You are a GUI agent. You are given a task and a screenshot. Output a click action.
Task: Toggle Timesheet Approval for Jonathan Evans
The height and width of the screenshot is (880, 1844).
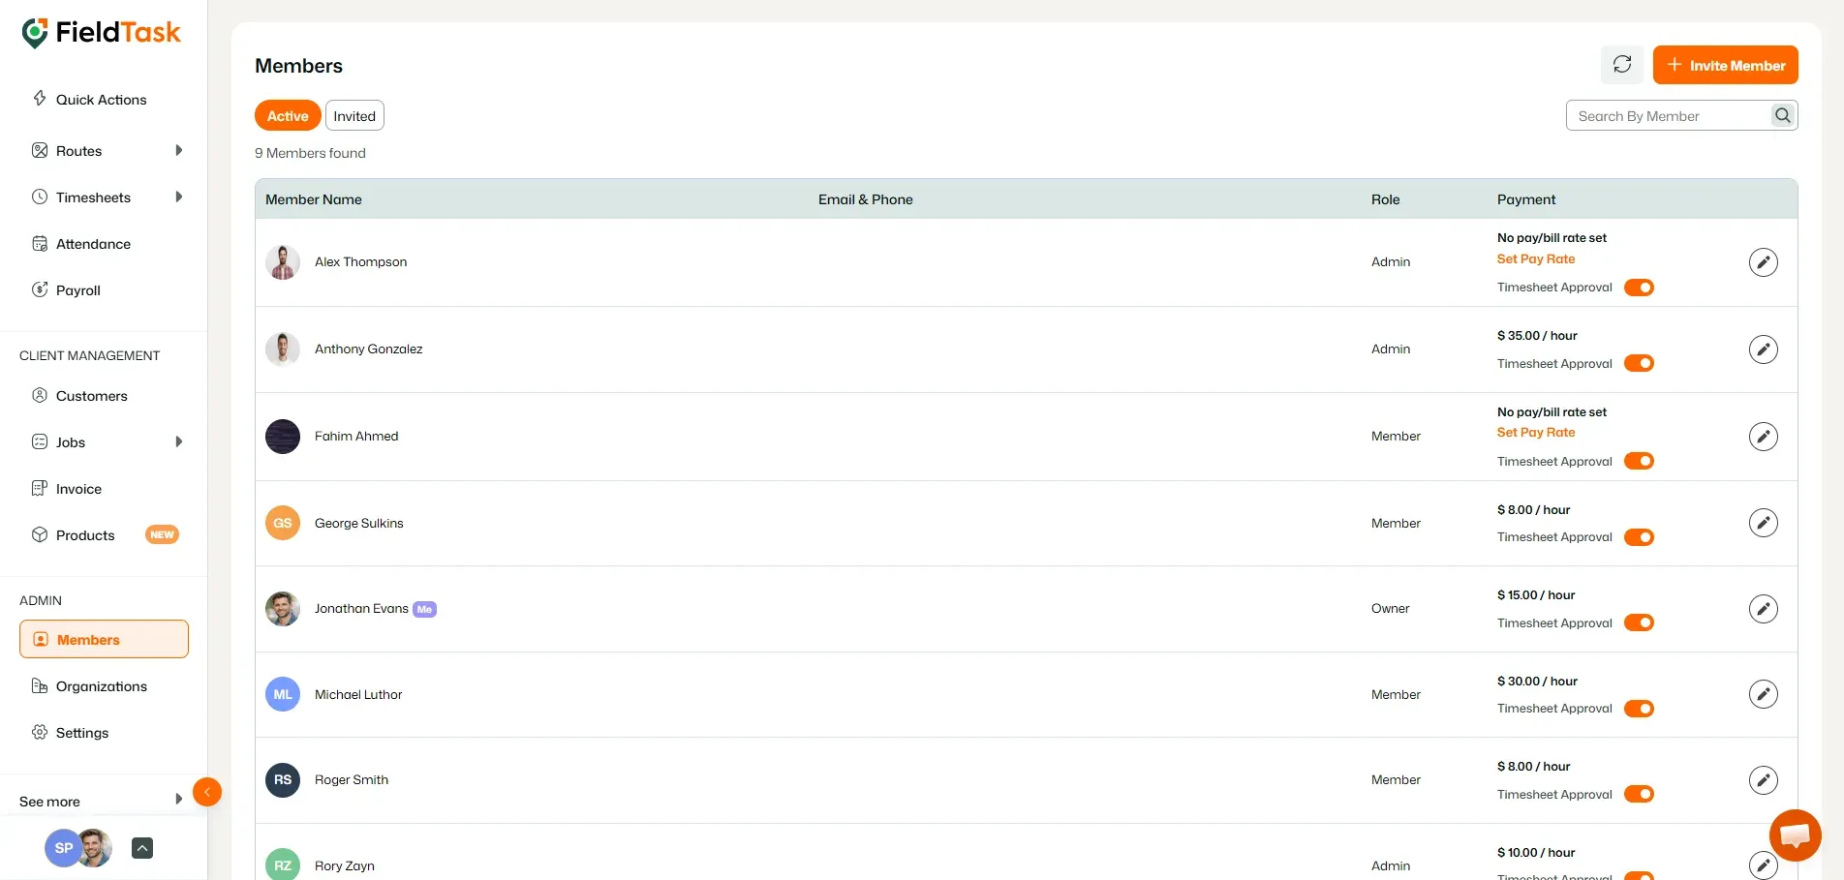point(1639,622)
